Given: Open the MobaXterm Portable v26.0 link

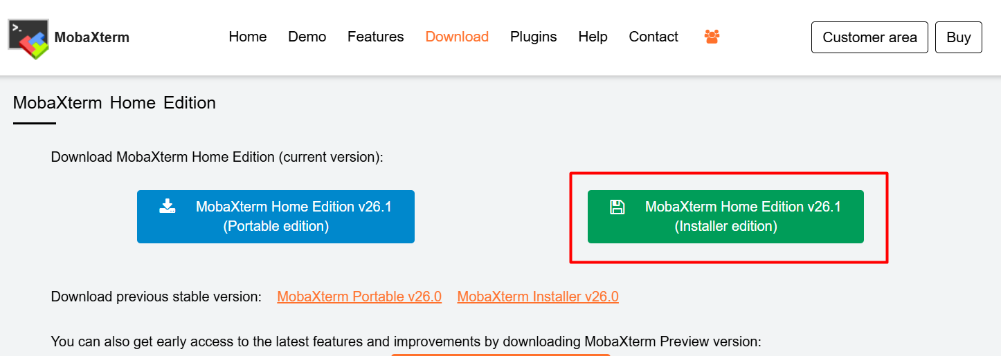Looking at the screenshot, I should point(359,297).
